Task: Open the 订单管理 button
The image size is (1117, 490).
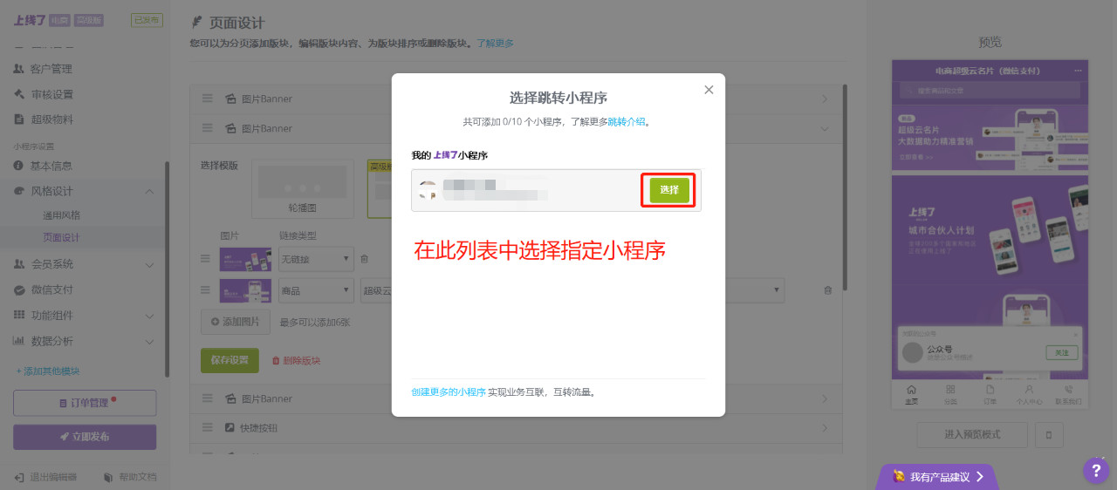Action: [x=85, y=403]
